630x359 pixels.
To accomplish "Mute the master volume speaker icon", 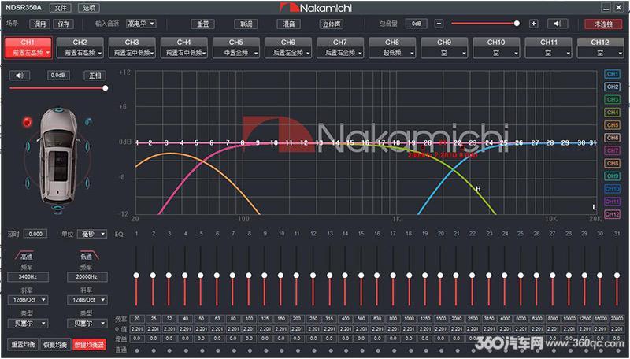I will point(558,24).
